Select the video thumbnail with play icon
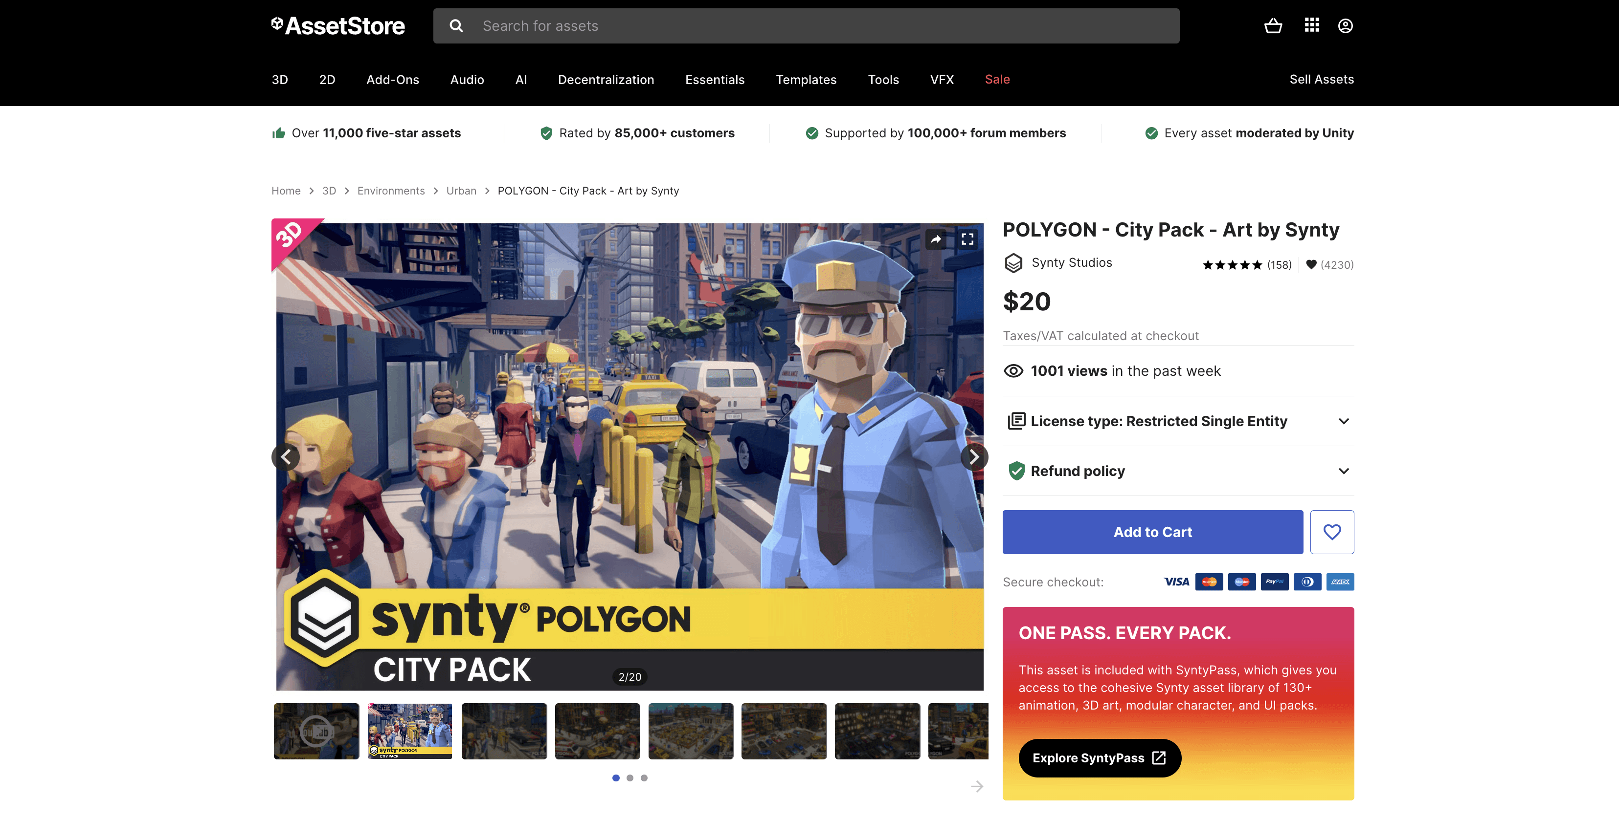The height and width of the screenshot is (820, 1619). tap(316, 731)
